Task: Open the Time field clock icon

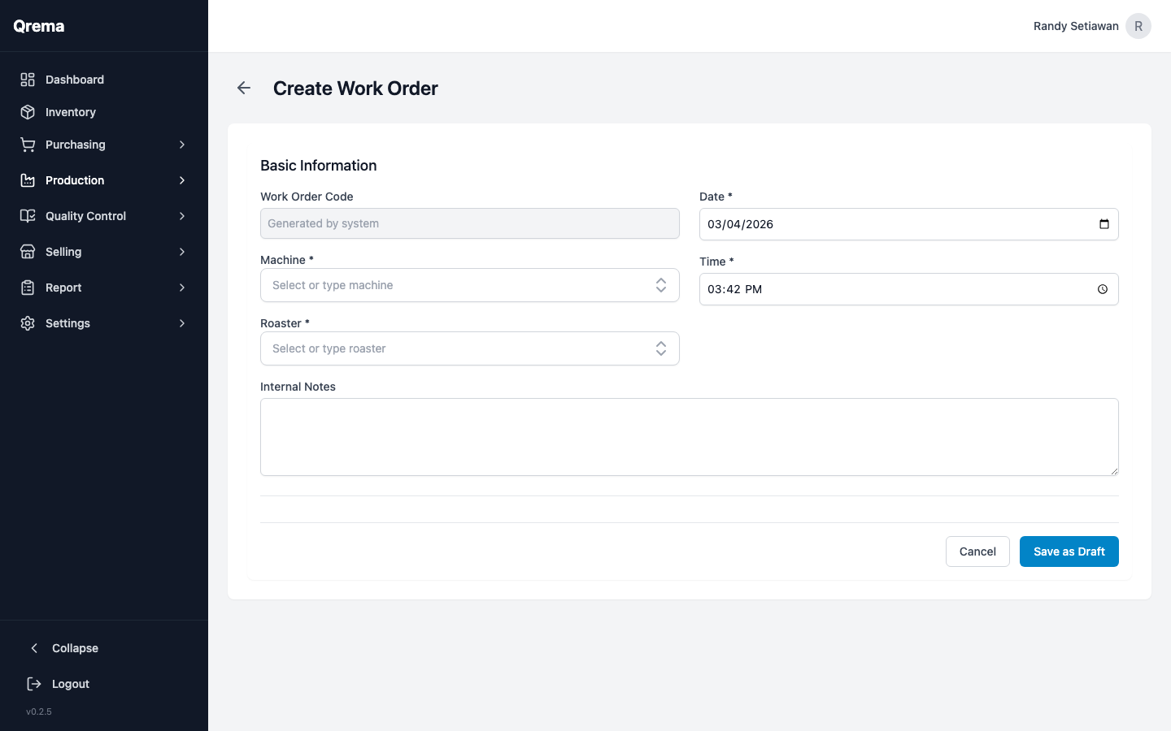Action: click(1103, 289)
